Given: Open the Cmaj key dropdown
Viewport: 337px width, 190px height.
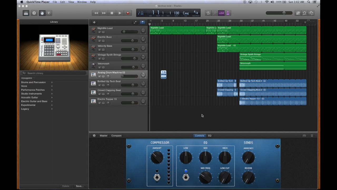Looking at the screenshot, I should point(186,13).
